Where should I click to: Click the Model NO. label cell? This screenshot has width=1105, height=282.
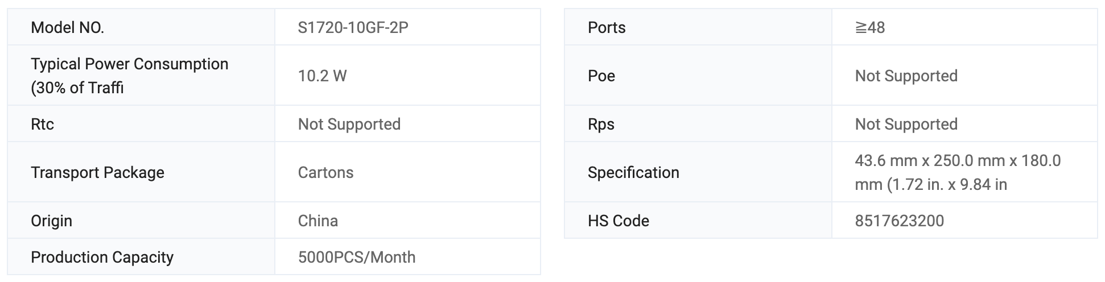(x=141, y=27)
